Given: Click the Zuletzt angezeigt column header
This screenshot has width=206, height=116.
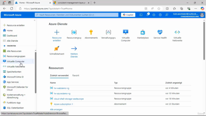Looking at the screenshot, I should pos(173,83).
